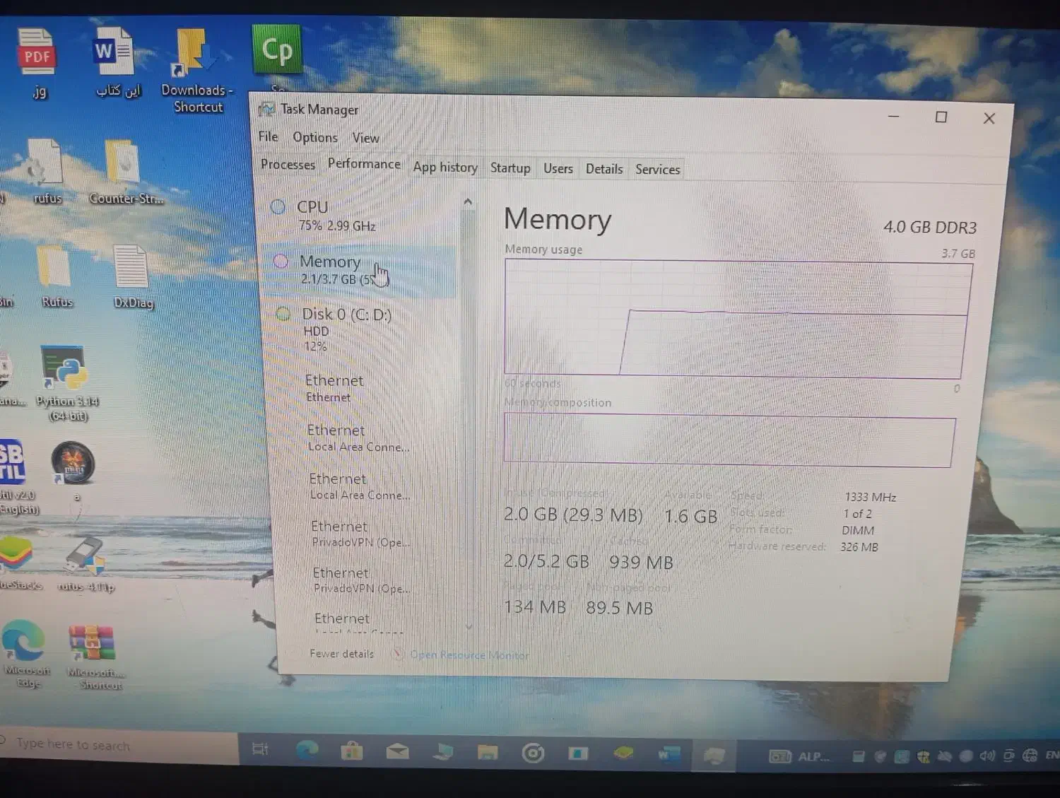Open Microsoft Store in the taskbar
Screen dimensions: 1060x798
[x=351, y=752]
